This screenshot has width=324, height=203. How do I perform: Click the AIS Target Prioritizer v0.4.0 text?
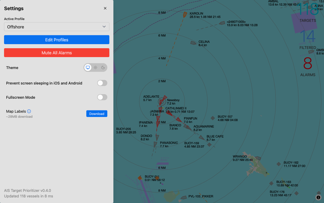coord(28,191)
